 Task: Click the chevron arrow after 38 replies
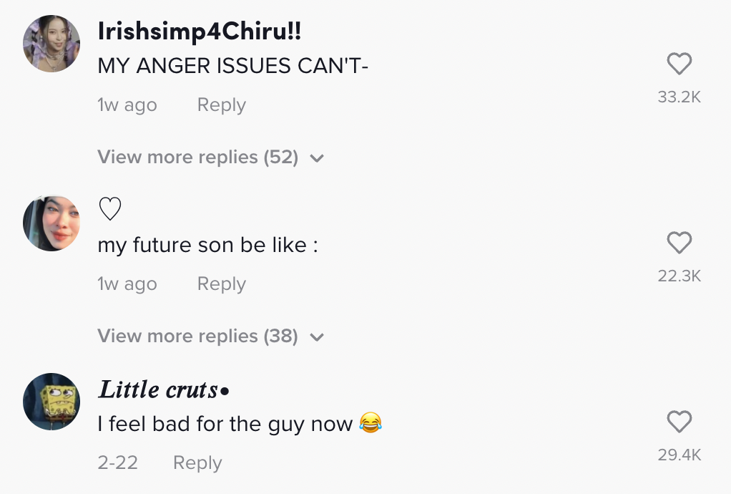tap(317, 336)
